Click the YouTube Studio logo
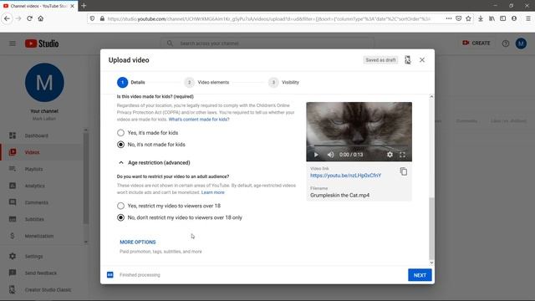The width and height of the screenshot is (535, 301). pyautogui.click(x=42, y=43)
